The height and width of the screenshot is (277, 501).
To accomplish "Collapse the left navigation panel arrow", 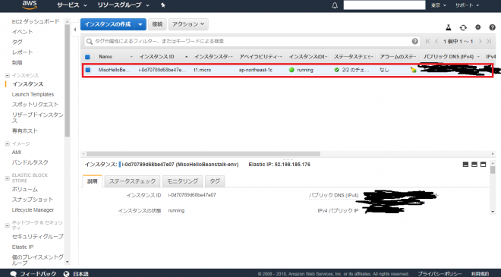I will point(74,30).
